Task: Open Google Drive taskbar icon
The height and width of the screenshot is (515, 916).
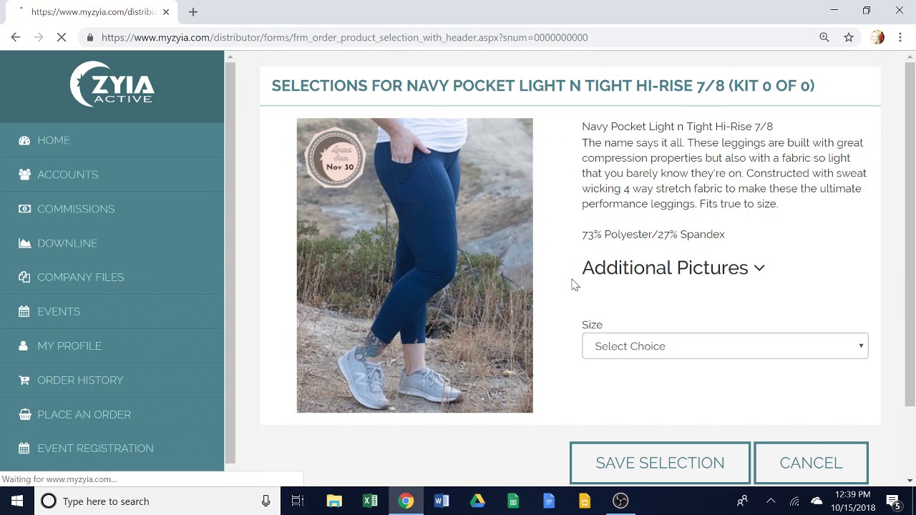Action: tap(477, 501)
